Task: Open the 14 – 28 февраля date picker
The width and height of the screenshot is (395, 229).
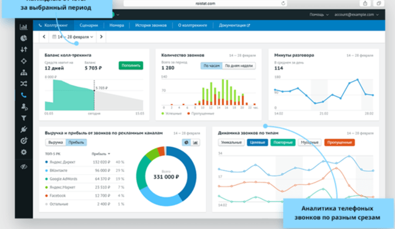Action: click(72, 37)
